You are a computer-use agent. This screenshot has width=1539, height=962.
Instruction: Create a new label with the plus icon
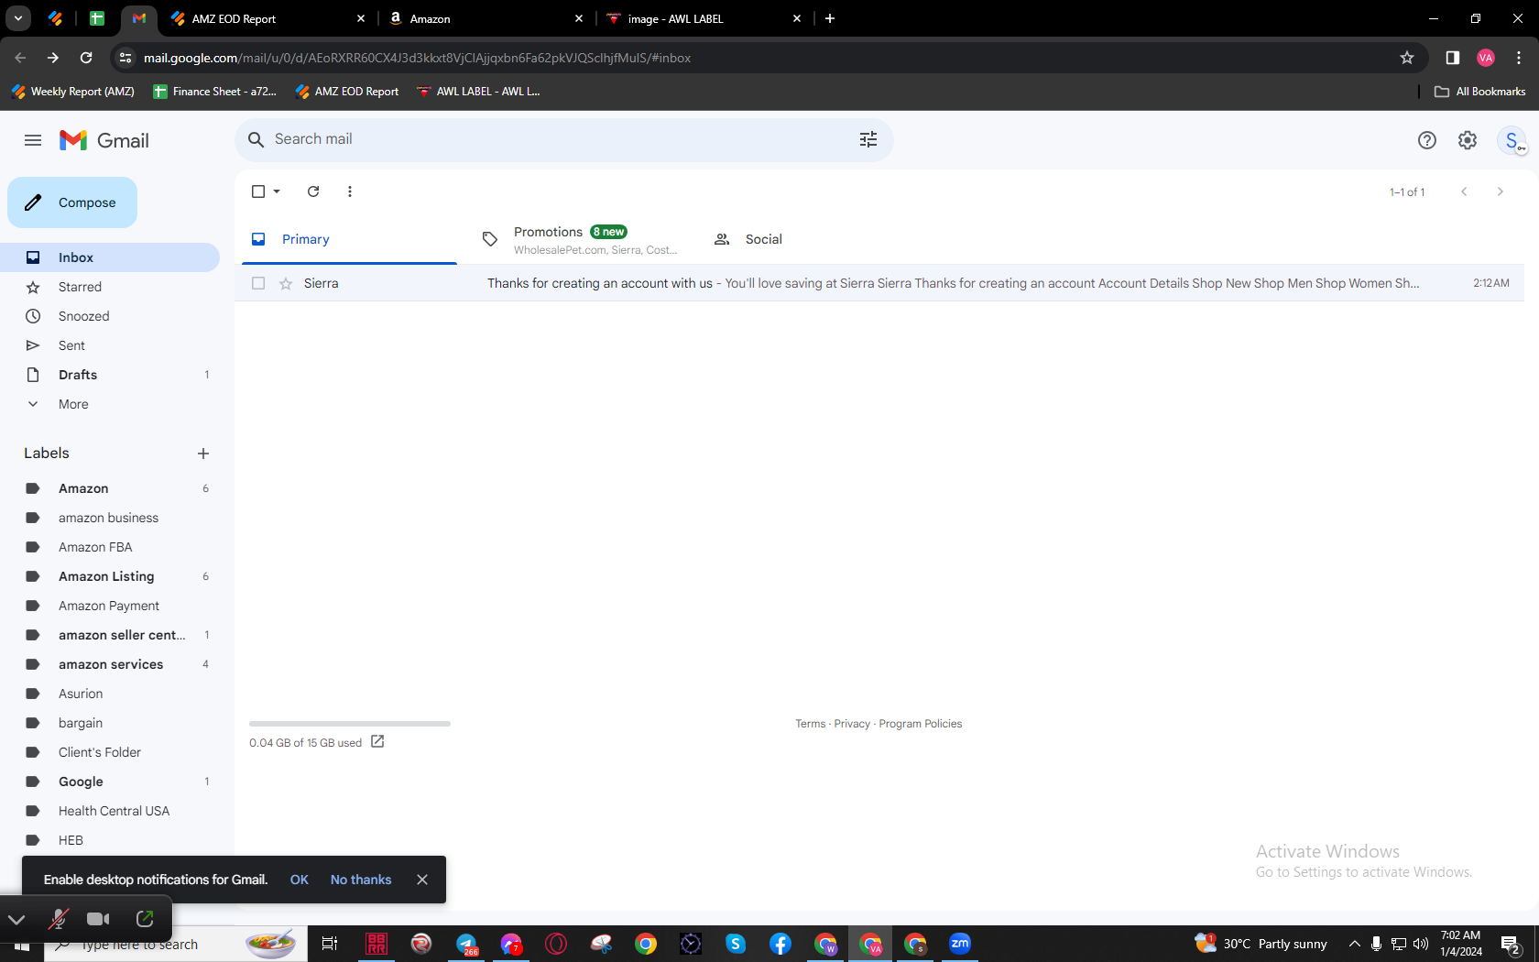[x=203, y=454]
